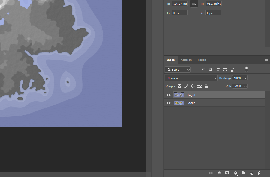Open the Lagen panel options menu
This screenshot has height=177, width=270.
[x=266, y=60]
